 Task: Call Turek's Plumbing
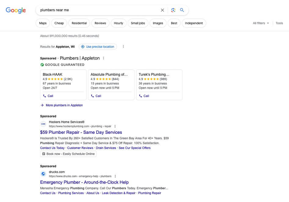point(144,96)
